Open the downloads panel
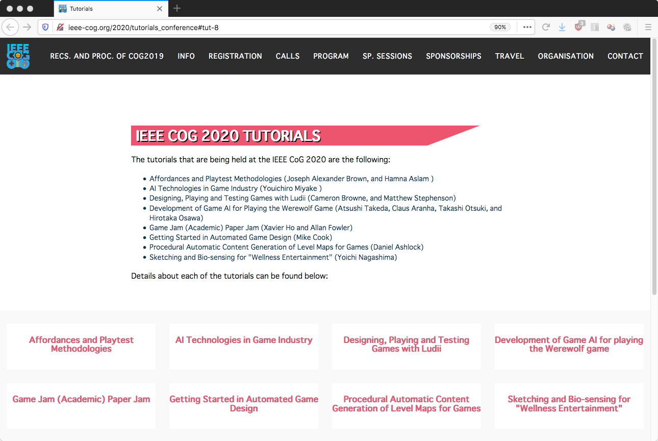The height and width of the screenshot is (441, 658). point(562,27)
